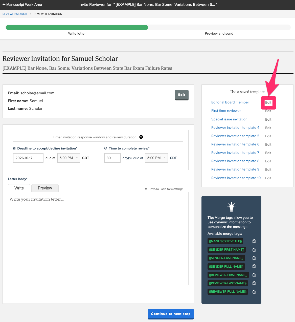The width and height of the screenshot is (295, 322).
Task: Click Continue to next step button
Action: point(171,314)
